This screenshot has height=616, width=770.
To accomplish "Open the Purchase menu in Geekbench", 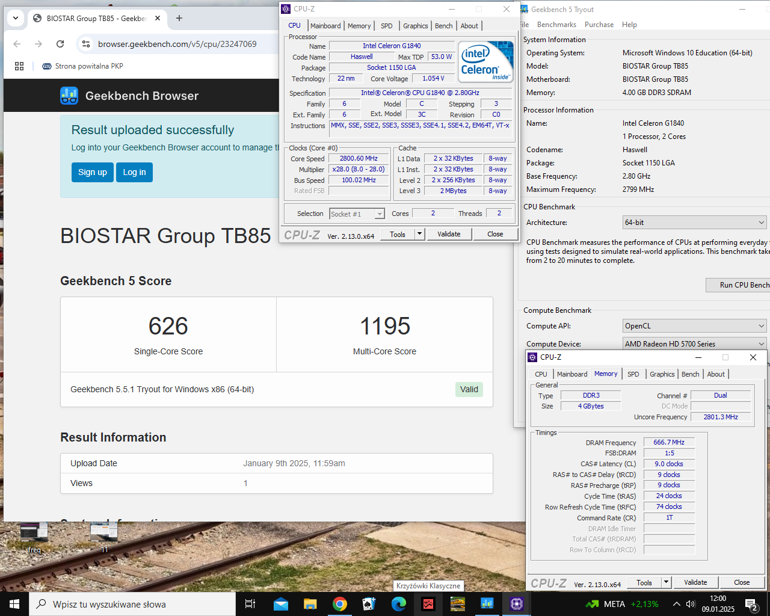I will tap(599, 25).
